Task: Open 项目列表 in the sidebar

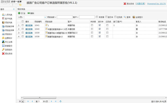Action: [x=7, y=23]
